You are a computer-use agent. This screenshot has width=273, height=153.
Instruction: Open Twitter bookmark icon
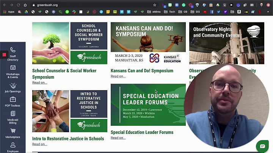pyautogui.click(x=218, y=12)
